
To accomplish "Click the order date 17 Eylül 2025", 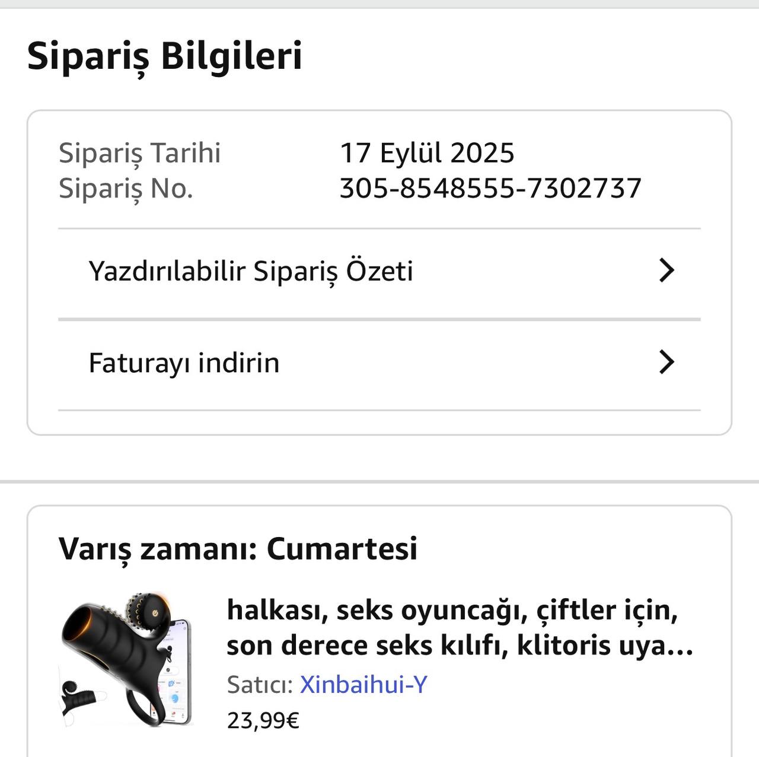I will [427, 153].
